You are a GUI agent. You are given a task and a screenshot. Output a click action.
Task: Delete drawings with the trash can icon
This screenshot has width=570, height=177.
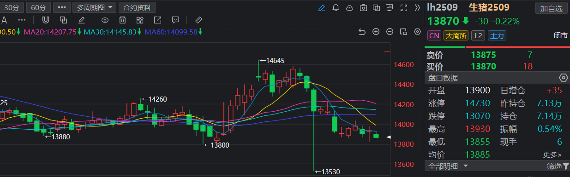point(122,20)
